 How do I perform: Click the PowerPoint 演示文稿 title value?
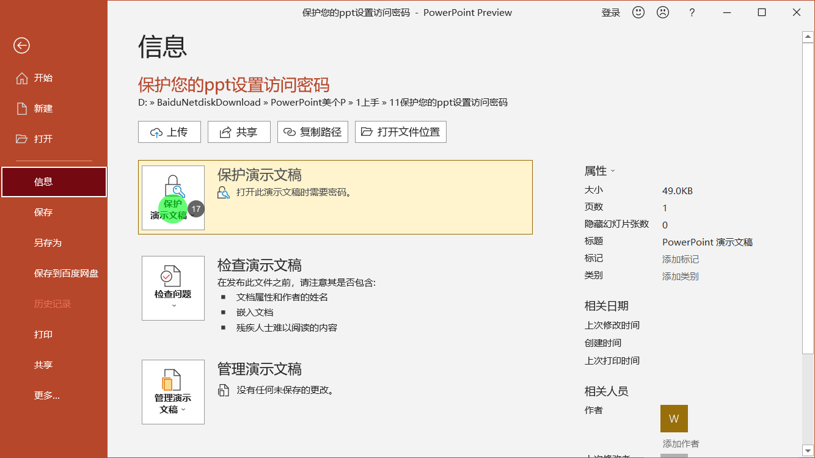point(707,242)
